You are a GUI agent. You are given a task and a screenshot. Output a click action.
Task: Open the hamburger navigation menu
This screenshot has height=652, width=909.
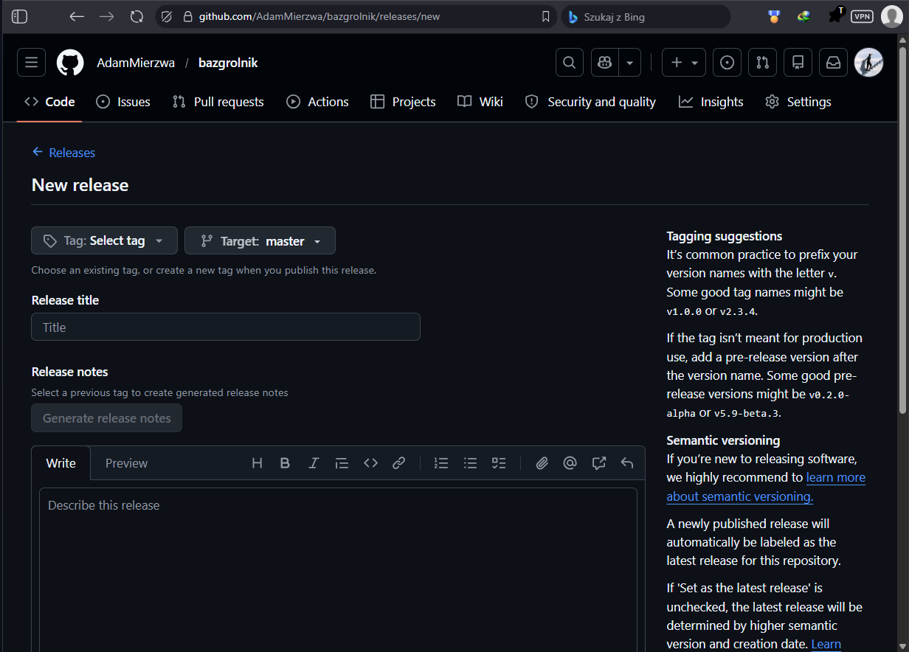31,63
